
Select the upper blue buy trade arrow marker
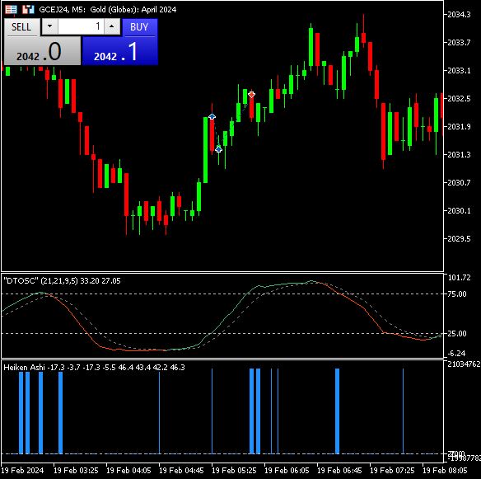(x=212, y=117)
